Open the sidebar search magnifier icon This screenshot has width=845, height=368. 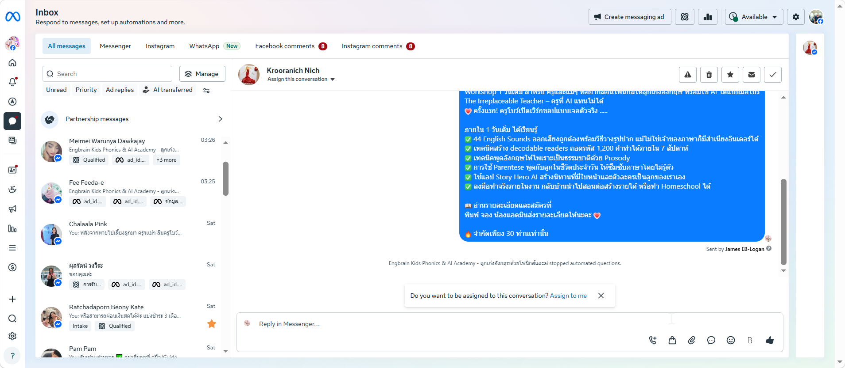click(12, 319)
